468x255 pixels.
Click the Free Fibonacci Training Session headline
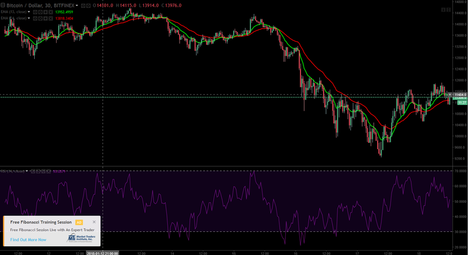pos(41,222)
